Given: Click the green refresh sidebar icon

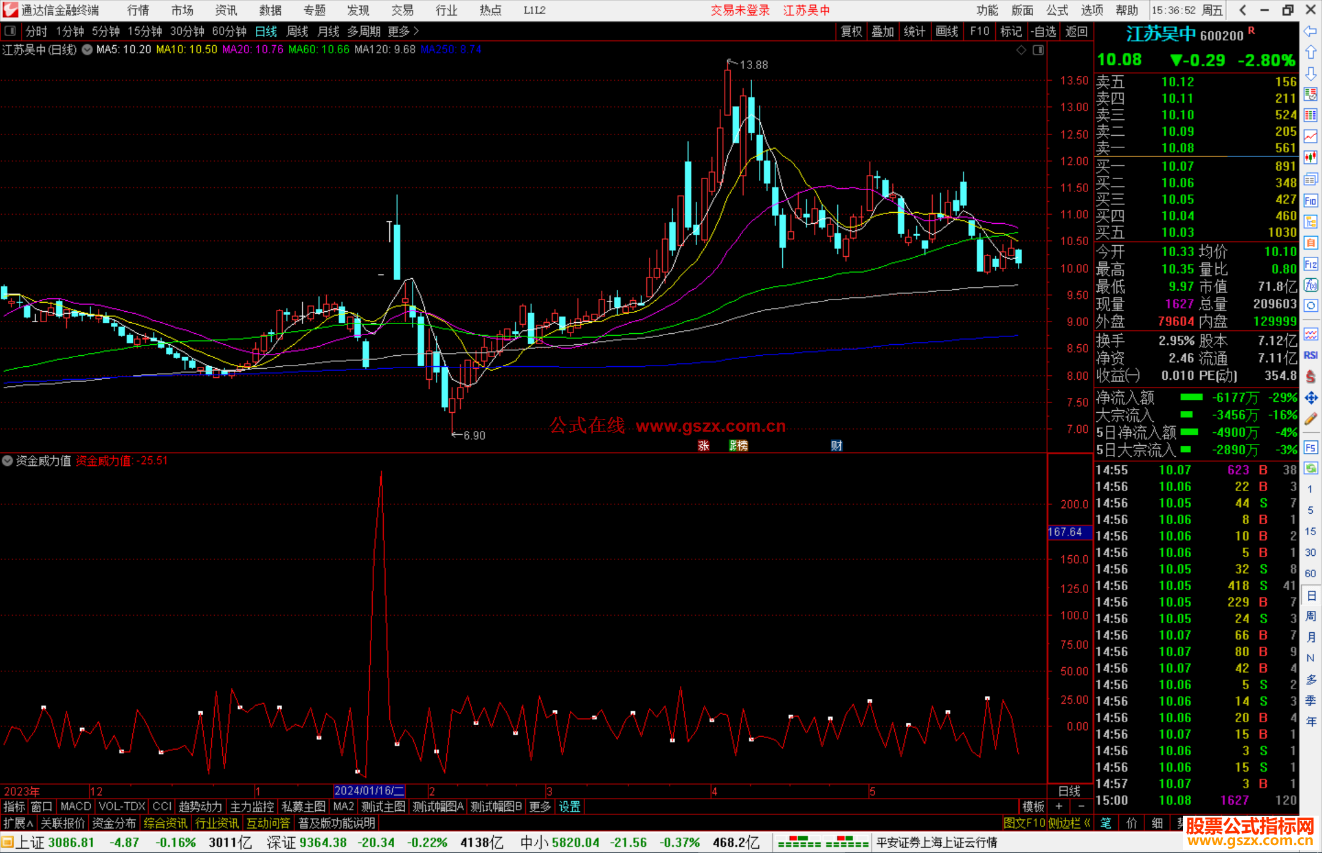Looking at the screenshot, I should pos(1310,468).
